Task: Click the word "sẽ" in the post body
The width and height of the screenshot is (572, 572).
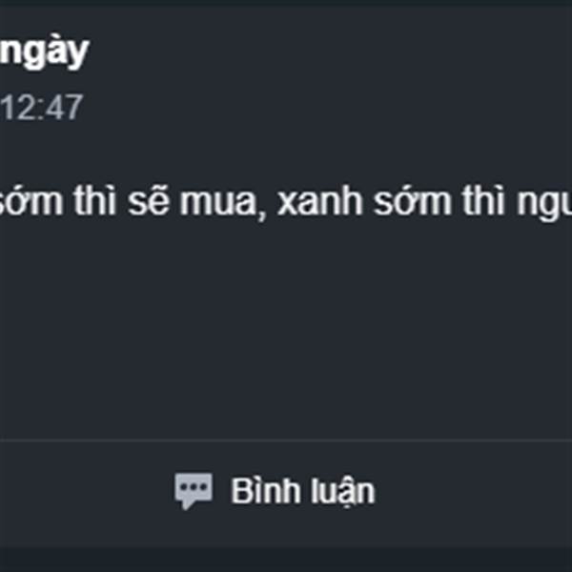Action: tap(149, 202)
